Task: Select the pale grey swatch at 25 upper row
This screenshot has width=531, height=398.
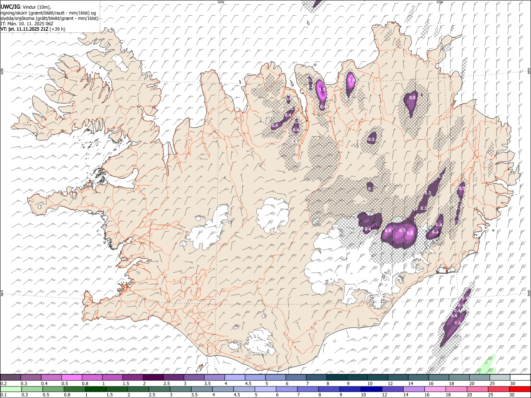Action: 500,378
